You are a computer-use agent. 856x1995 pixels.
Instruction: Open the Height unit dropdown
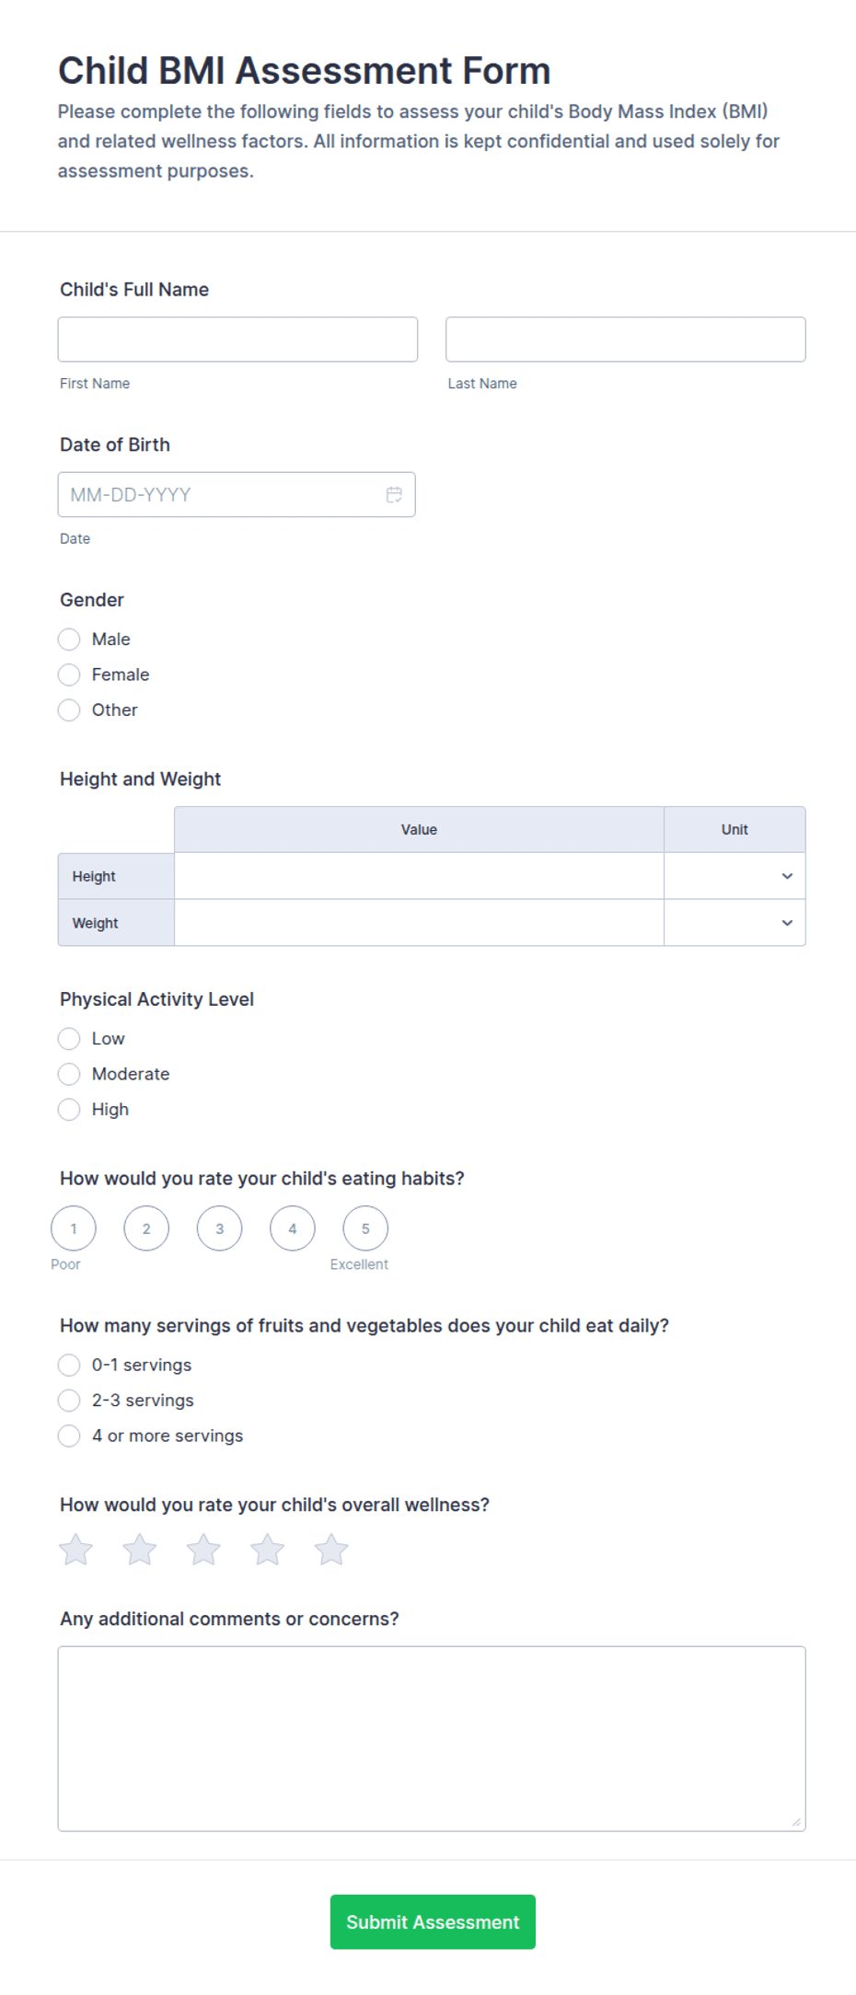pos(735,876)
